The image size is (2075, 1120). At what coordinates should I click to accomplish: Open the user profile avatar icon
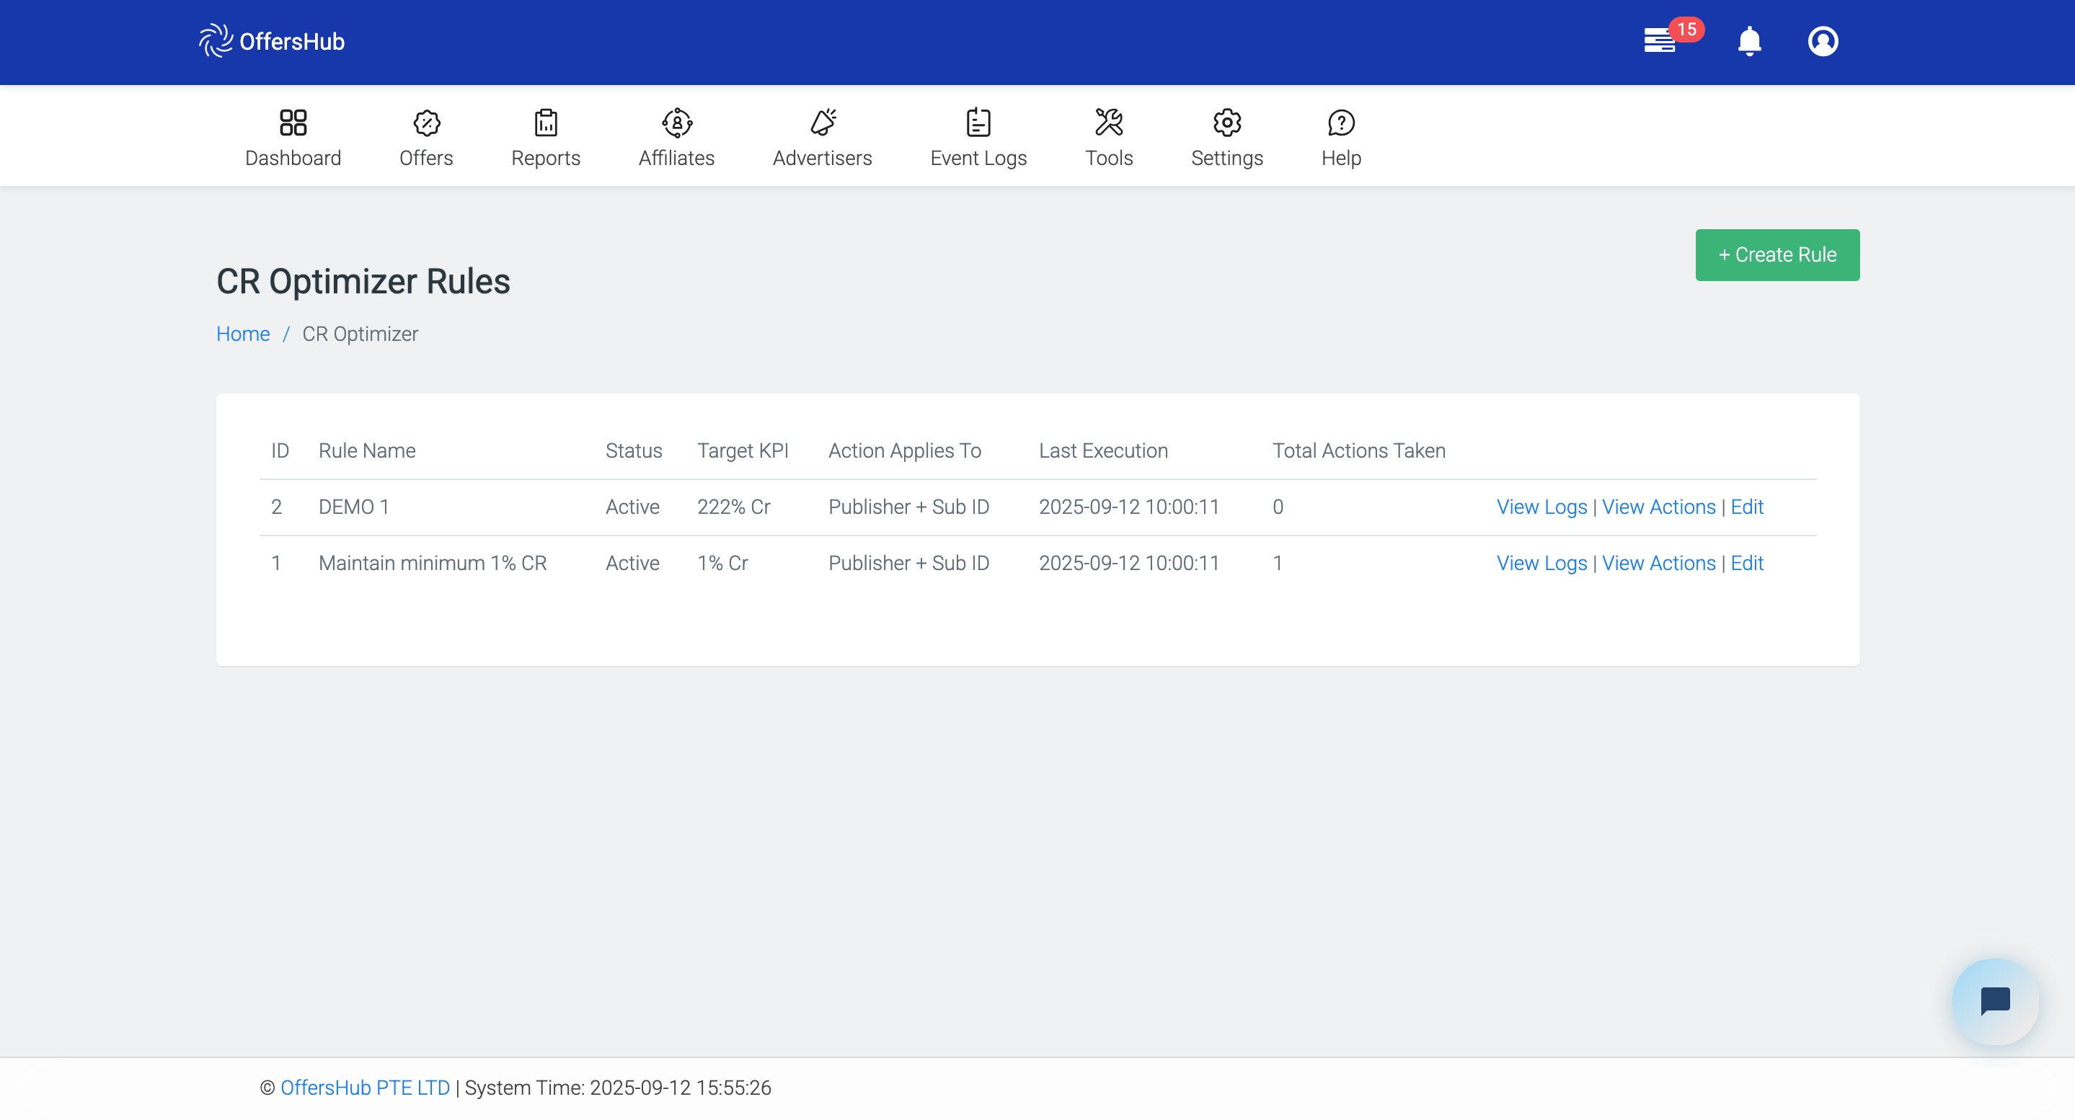click(x=1822, y=41)
